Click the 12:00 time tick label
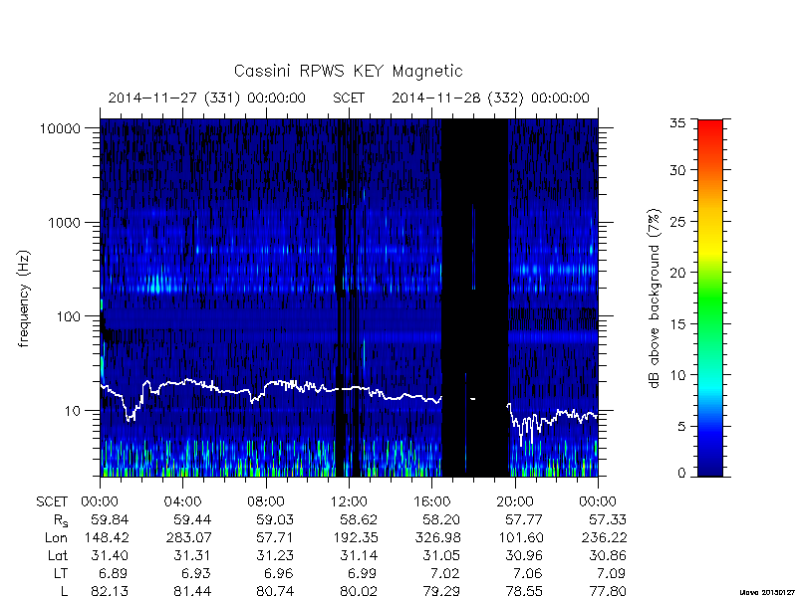Screen dimensions: 797x597 click(349, 502)
